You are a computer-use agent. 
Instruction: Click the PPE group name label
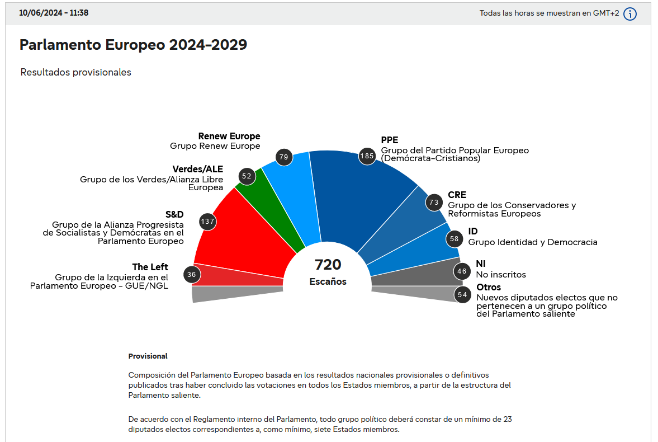[390, 140]
